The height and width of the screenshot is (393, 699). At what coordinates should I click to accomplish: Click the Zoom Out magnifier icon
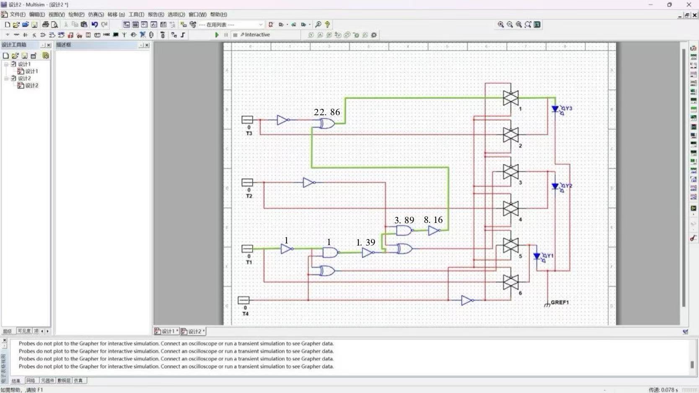pos(510,25)
